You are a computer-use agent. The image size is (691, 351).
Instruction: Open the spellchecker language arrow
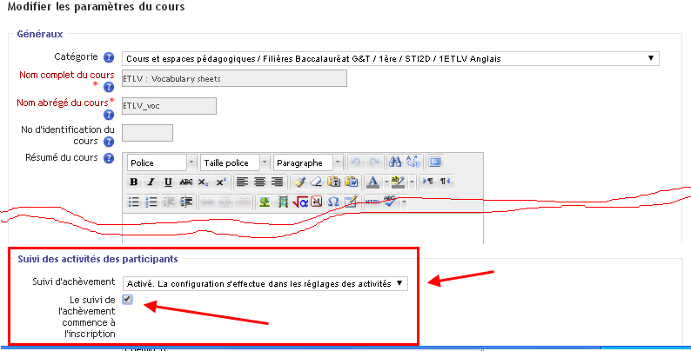click(402, 202)
